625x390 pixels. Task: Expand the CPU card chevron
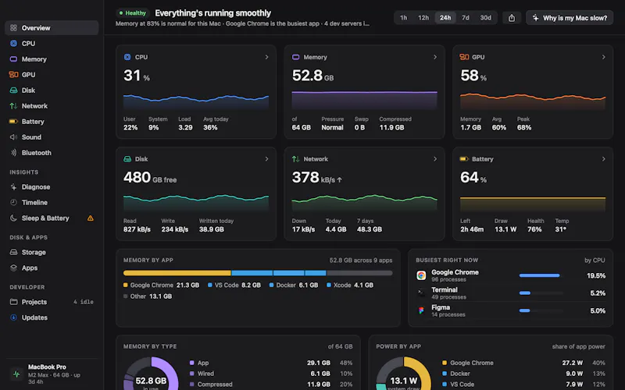[x=266, y=57]
